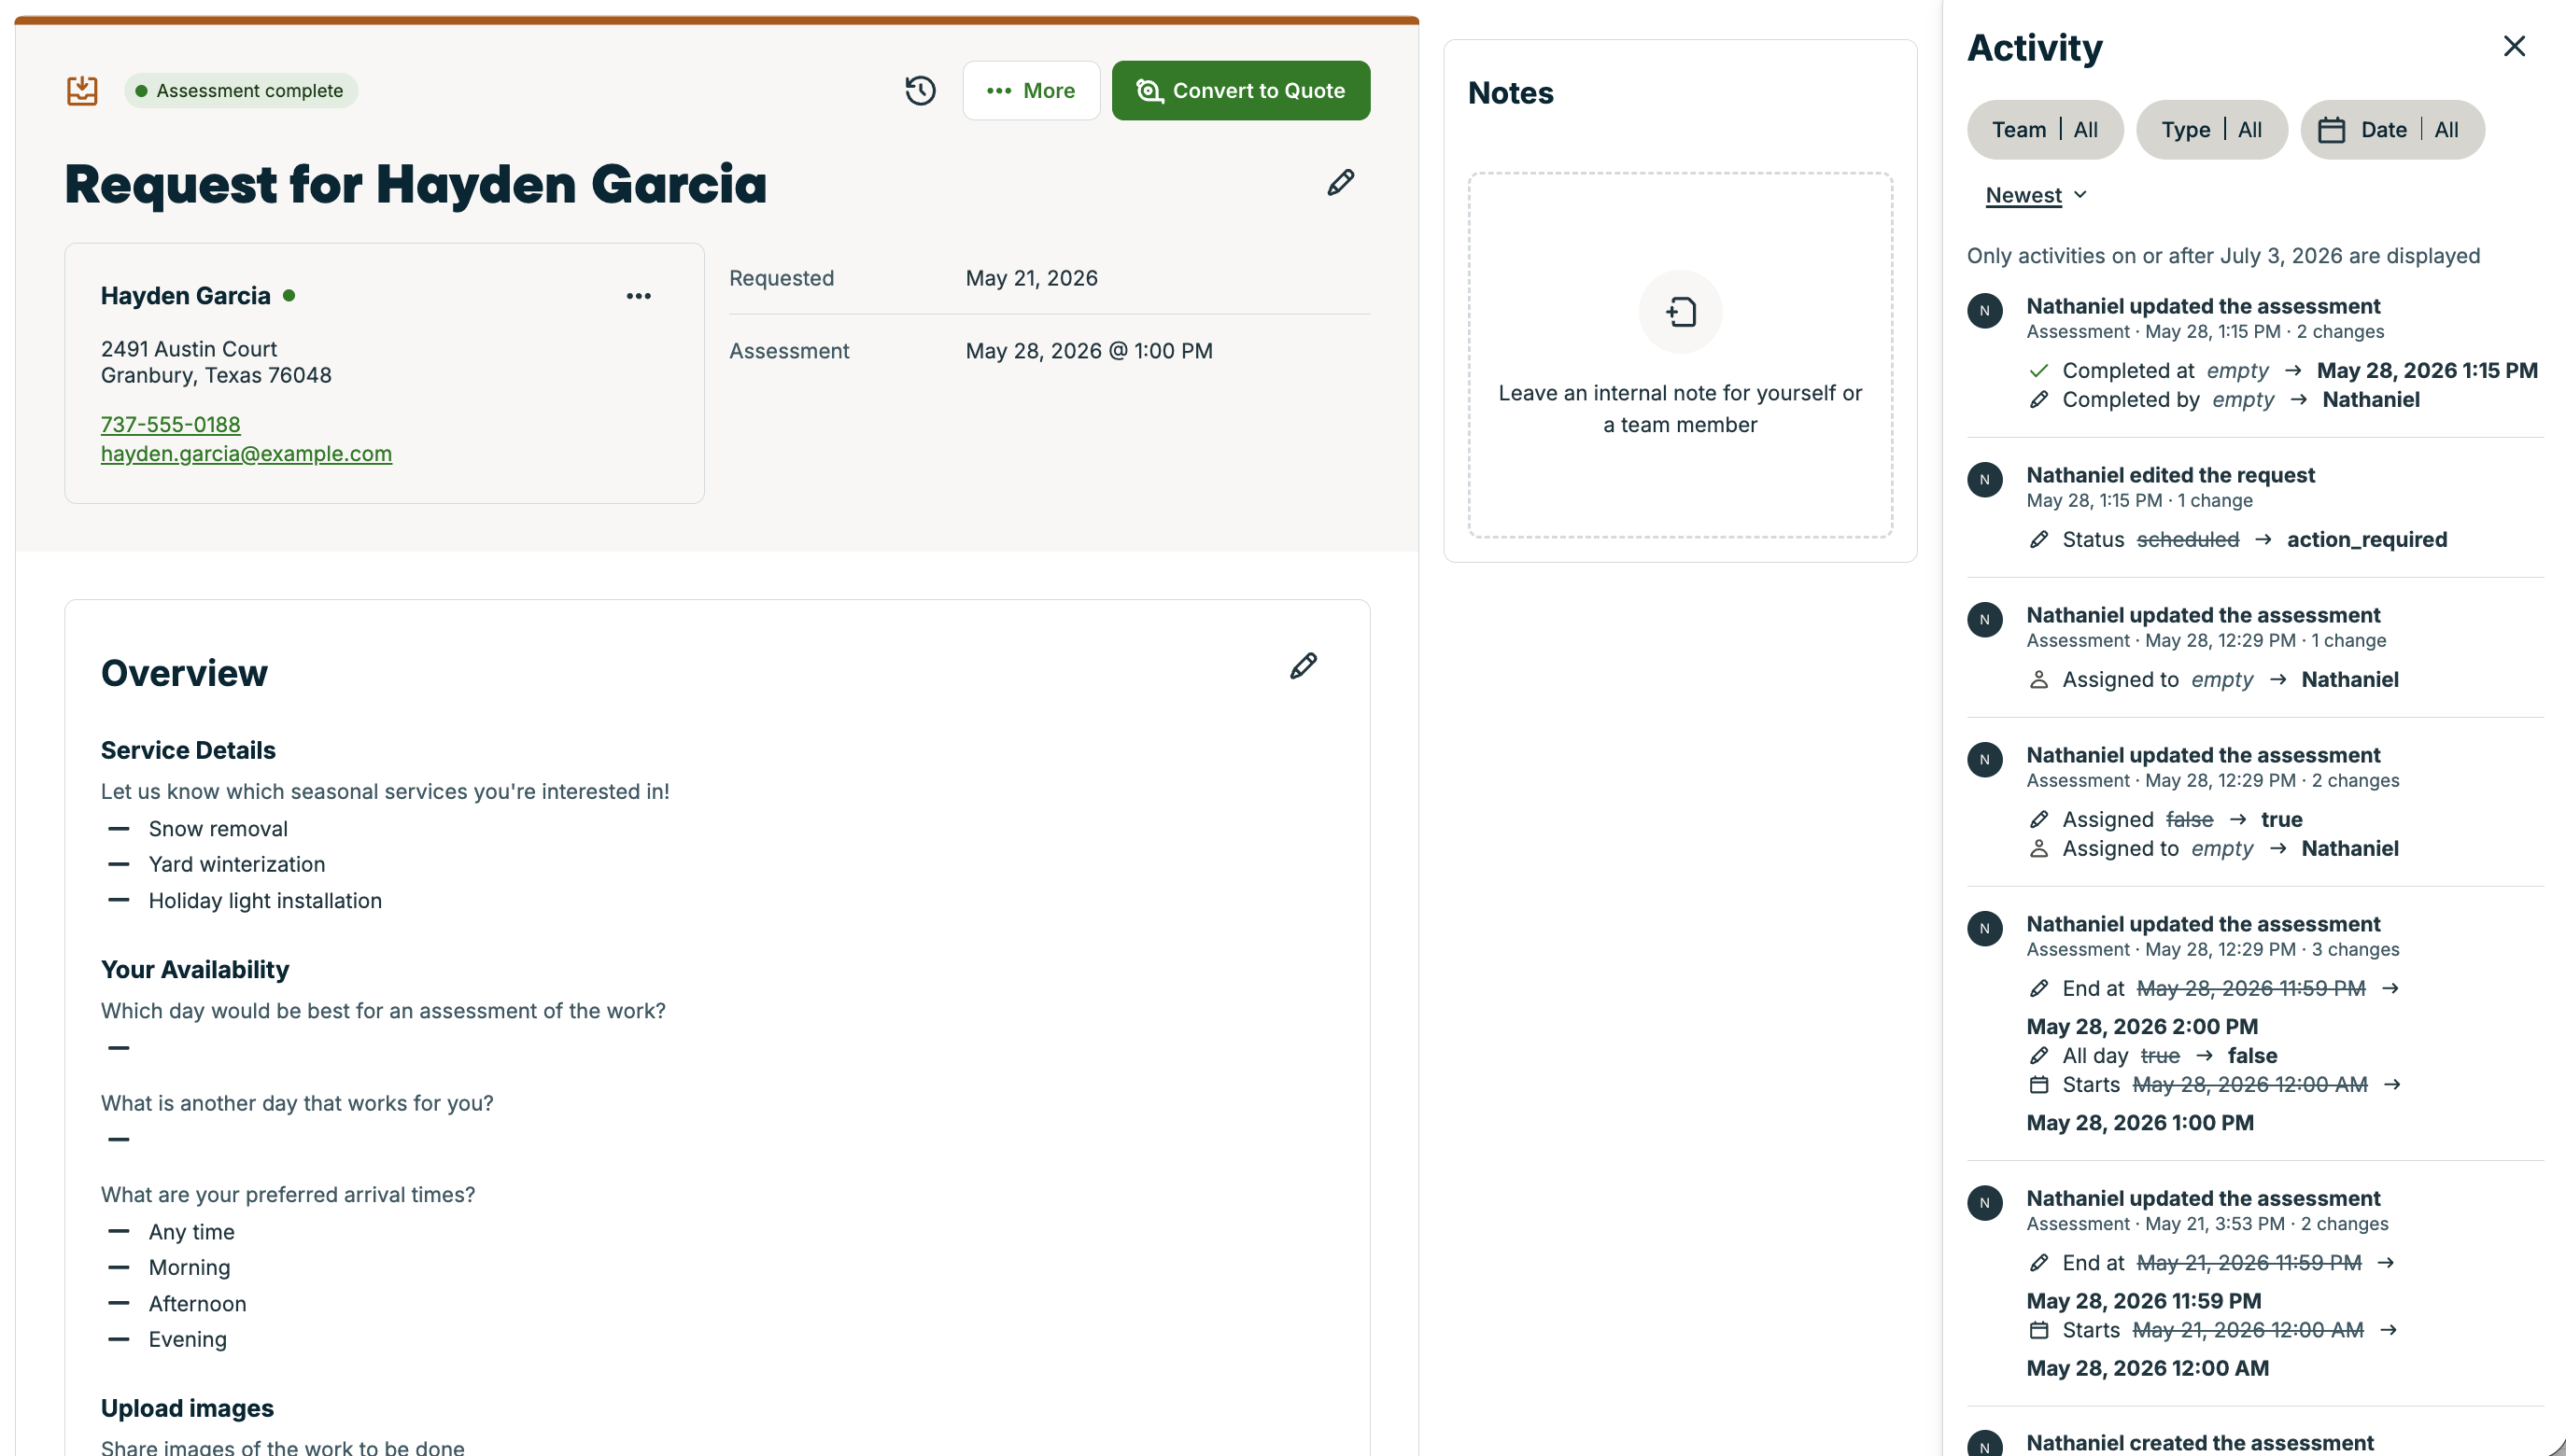Click the Hayden Garcia client name
The height and width of the screenshot is (1456, 2566).
pos(186,296)
